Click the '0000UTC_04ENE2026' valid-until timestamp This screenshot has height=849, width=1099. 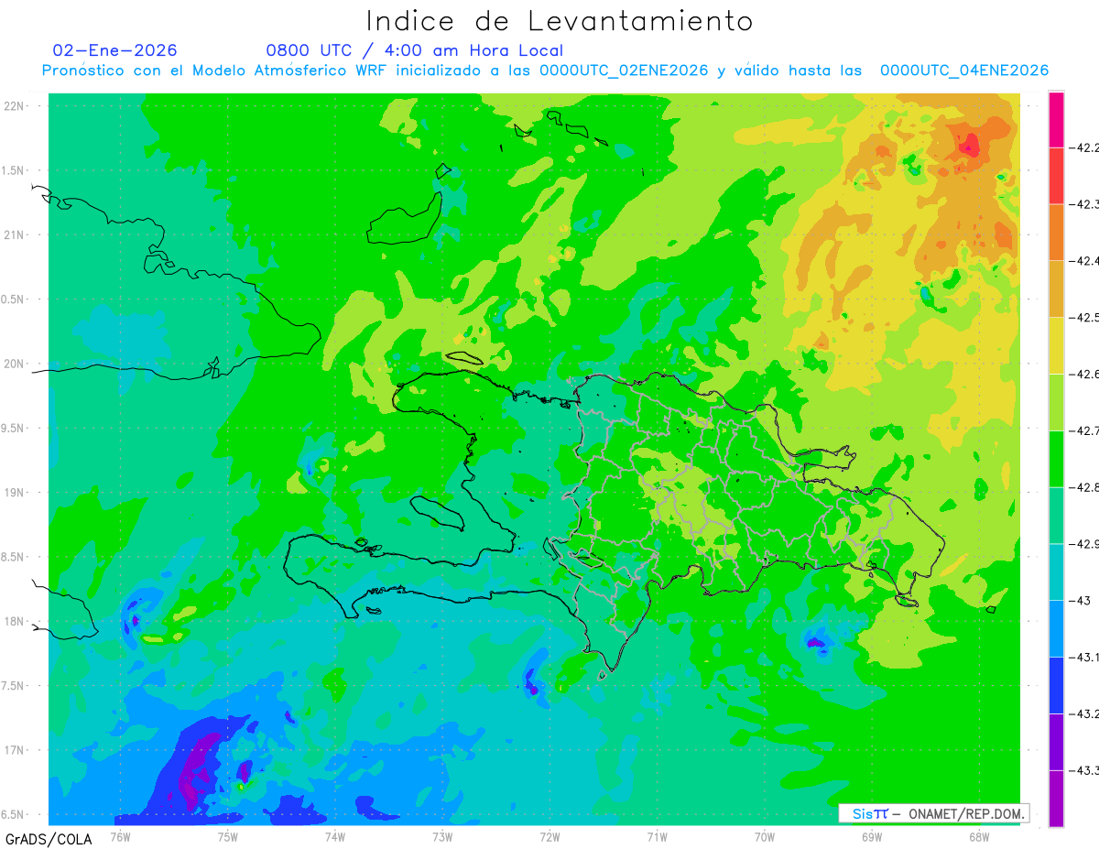click(964, 71)
